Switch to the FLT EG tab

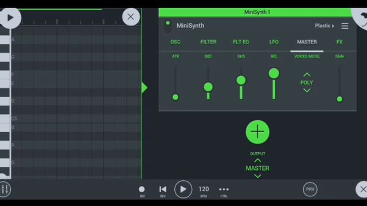click(x=241, y=42)
